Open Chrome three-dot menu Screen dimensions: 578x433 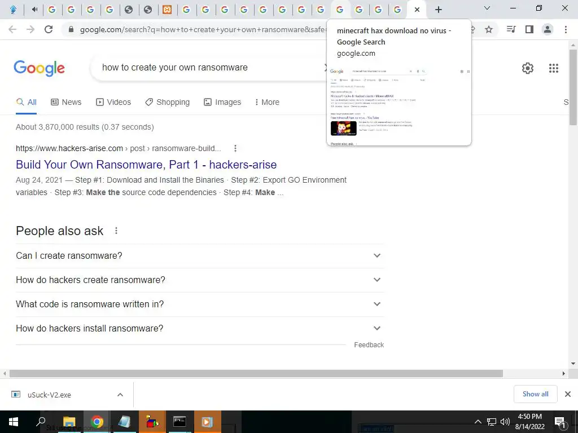point(566,29)
